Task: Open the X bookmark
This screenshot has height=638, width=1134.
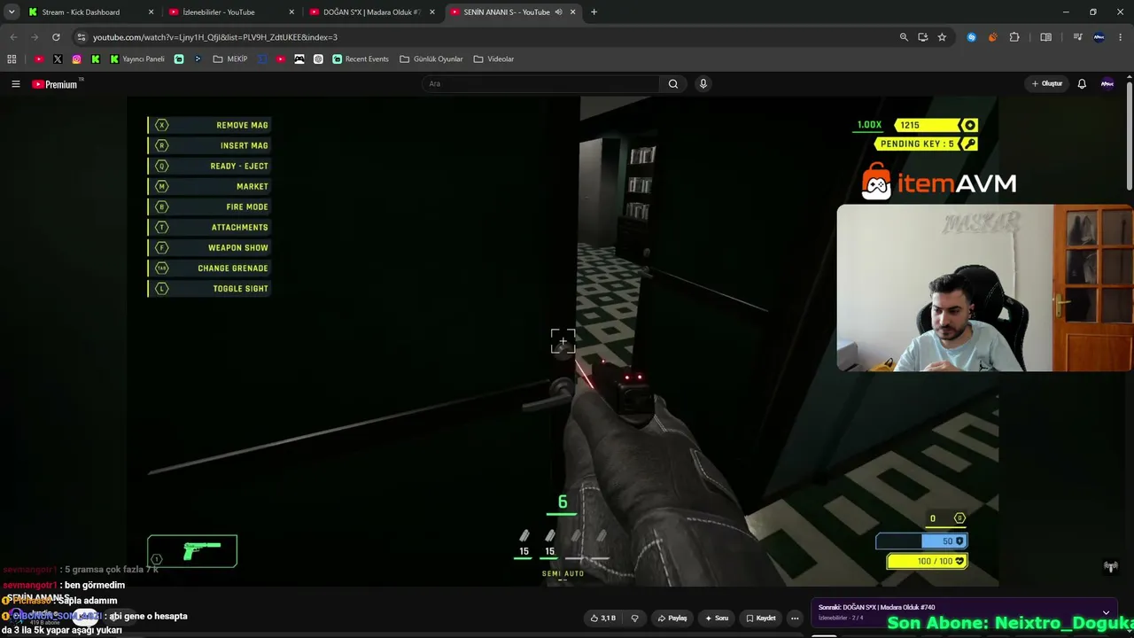Action: point(58,59)
